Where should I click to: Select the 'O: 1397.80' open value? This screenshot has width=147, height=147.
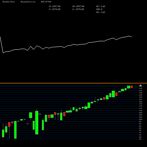point(55,6)
